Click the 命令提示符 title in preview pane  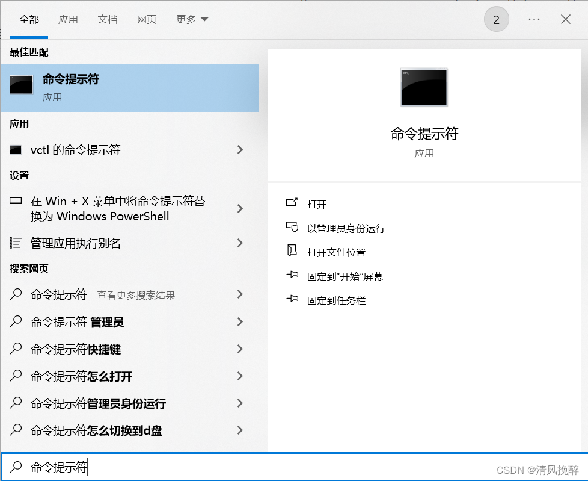click(424, 133)
